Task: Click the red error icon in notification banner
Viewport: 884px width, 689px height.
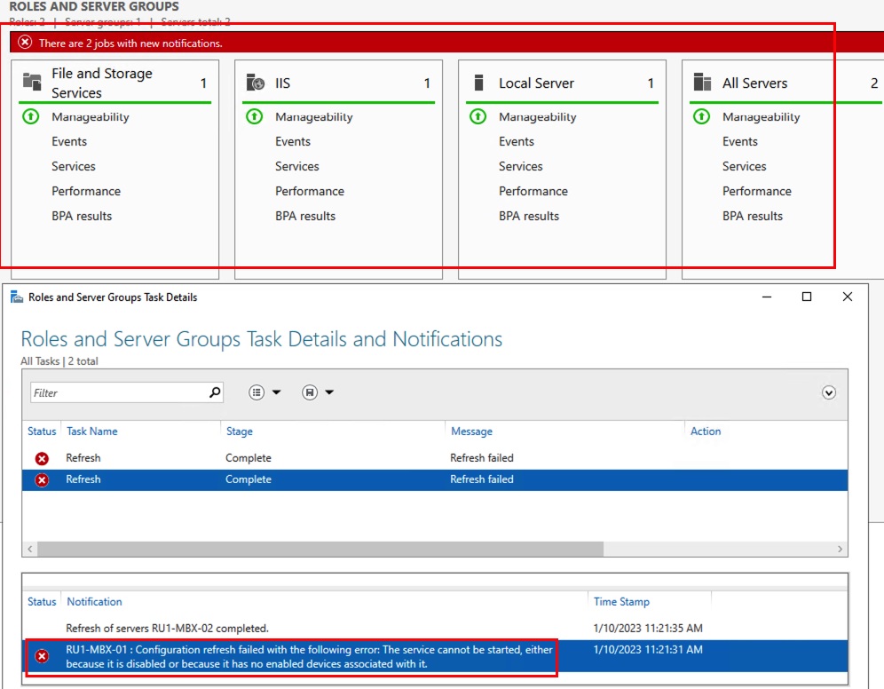Action: click(x=25, y=43)
